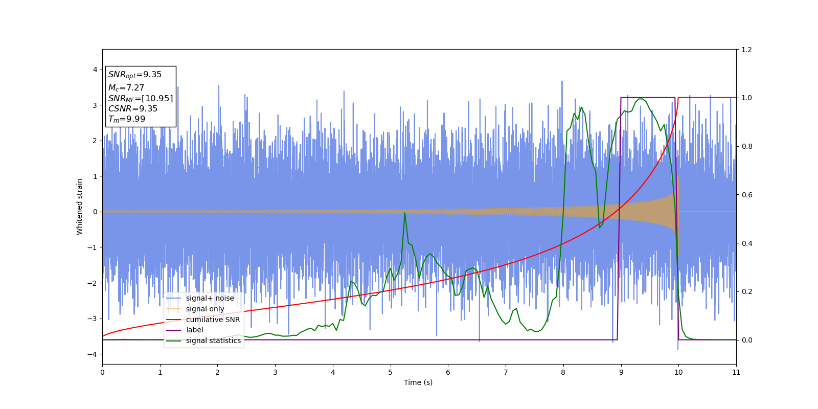Click the 'Whitened strain' axis label

coord(80,207)
